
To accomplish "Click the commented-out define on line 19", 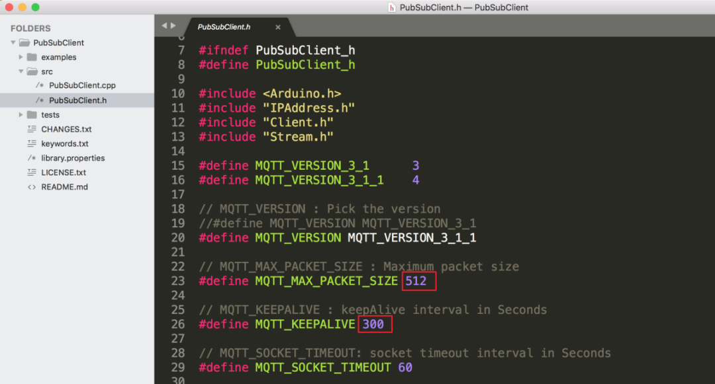I will click(338, 223).
